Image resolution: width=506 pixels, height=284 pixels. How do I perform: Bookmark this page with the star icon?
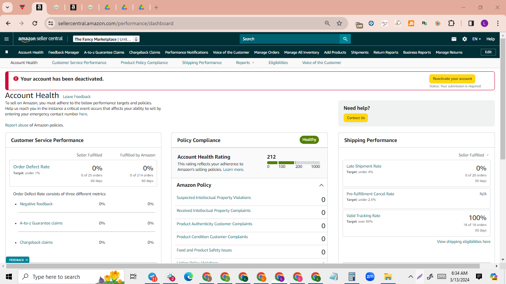coord(339,23)
